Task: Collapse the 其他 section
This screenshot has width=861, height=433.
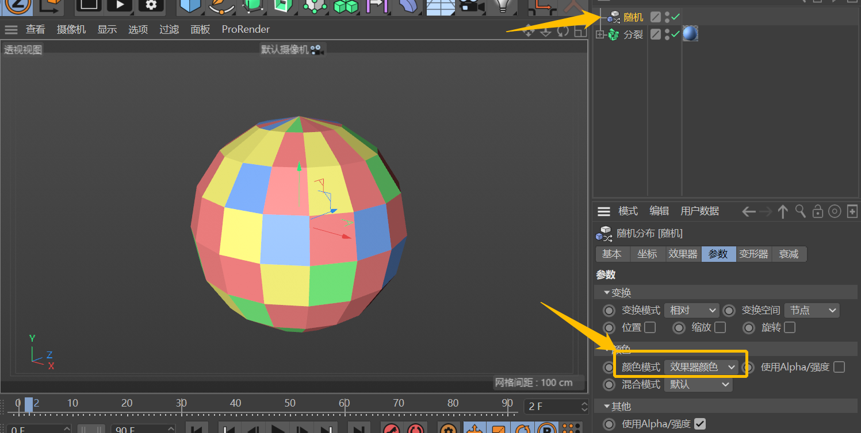Action: [607, 407]
